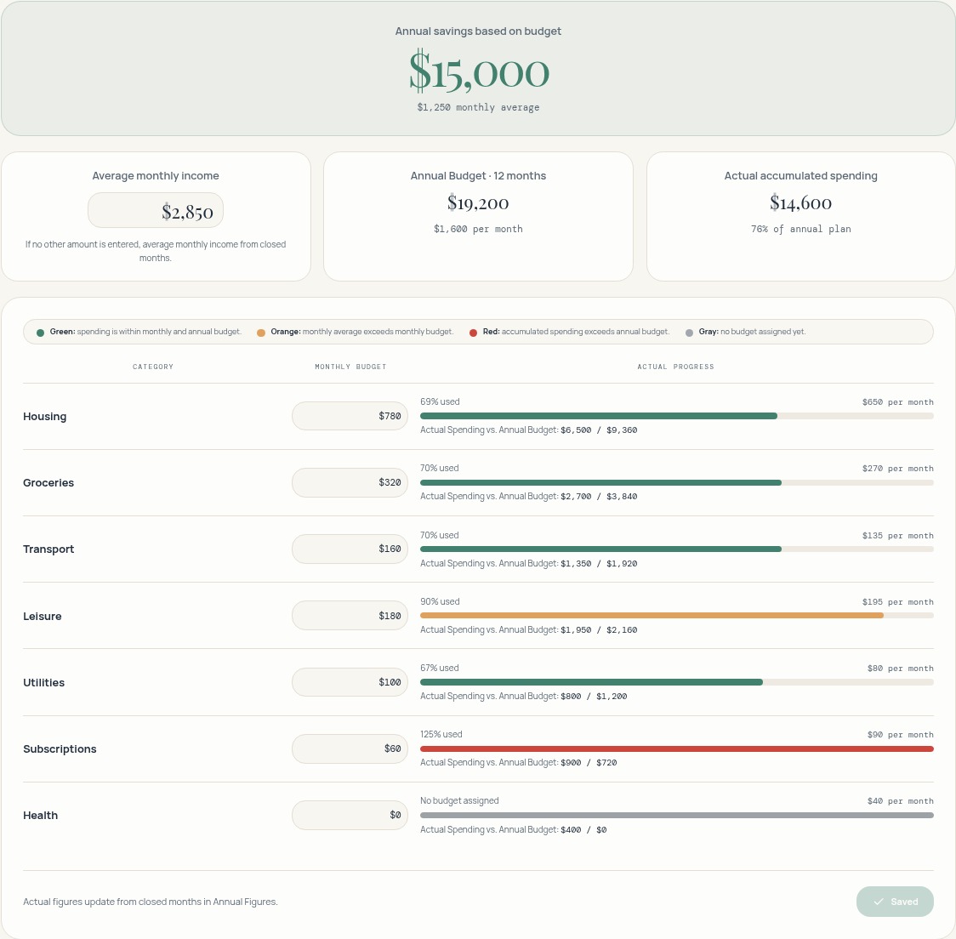Edit the Average monthly income field
The height and width of the screenshot is (939, 956).
tap(156, 210)
